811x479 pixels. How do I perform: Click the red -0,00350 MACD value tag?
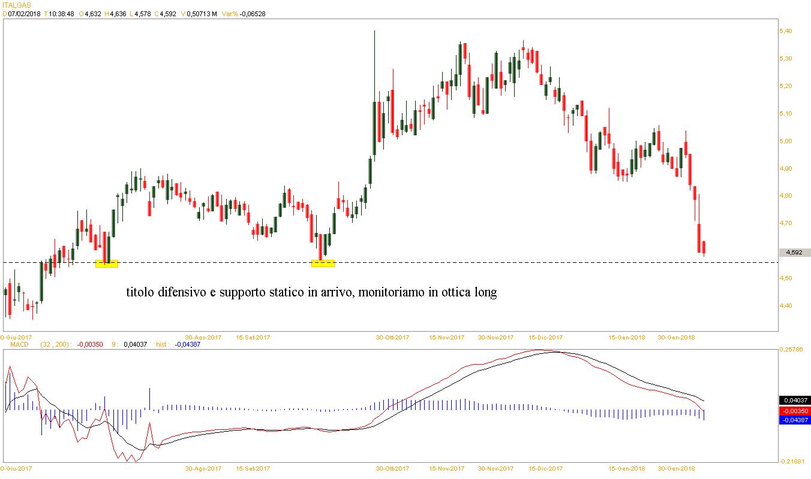click(794, 411)
